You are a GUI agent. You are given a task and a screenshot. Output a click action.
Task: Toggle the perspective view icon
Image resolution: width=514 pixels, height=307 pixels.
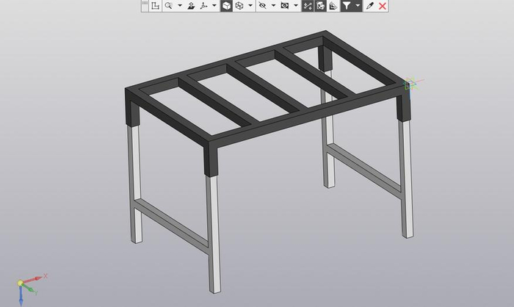tap(321, 6)
